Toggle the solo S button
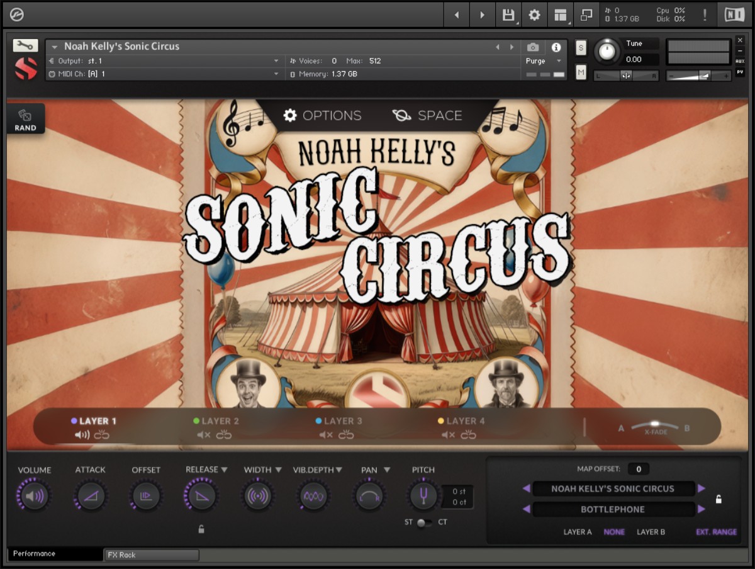755x569 pixels. click(x=581, y=48)
